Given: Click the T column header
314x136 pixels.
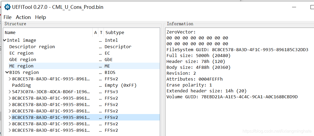Looking at the screenshot, I should pos(101,32).
